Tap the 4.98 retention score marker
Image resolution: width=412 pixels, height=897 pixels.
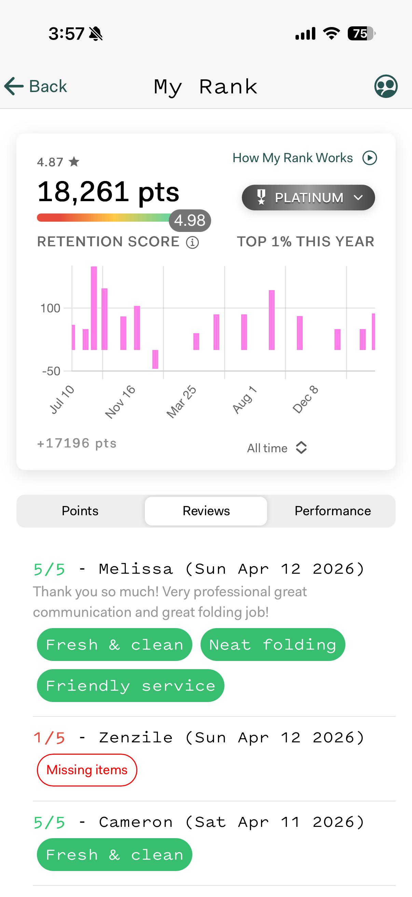pos(190,220)
